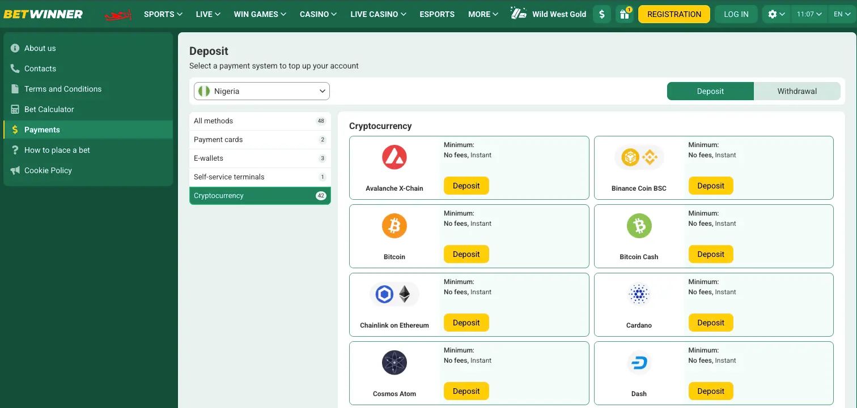Deposit with Bitcoin

click(x=466, y=254)
